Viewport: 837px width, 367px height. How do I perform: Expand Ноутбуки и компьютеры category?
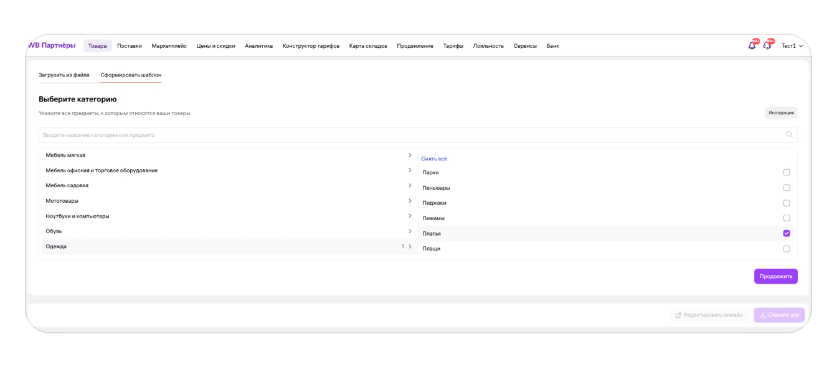pyautogui.click(x=410, y=216)
